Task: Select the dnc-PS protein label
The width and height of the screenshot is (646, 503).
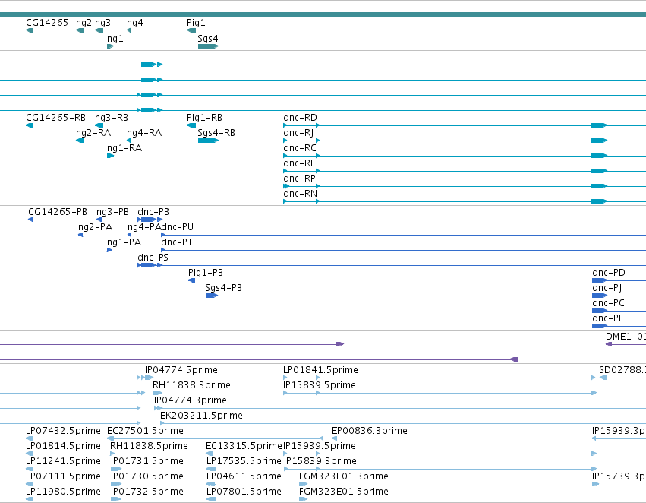Action: [153, 258]
